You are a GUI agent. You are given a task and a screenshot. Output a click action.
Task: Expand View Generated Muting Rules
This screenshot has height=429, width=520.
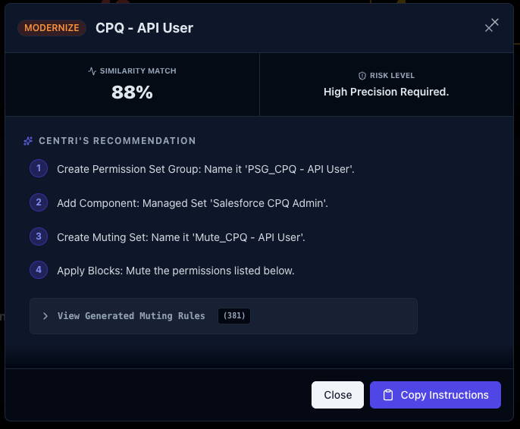click(x=223, y=316)
